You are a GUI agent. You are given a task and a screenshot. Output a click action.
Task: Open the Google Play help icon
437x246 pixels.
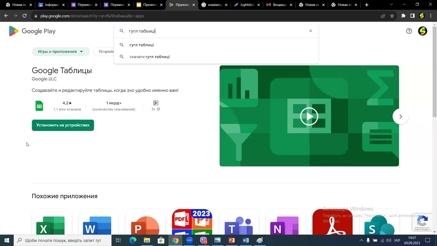point(409,31)
